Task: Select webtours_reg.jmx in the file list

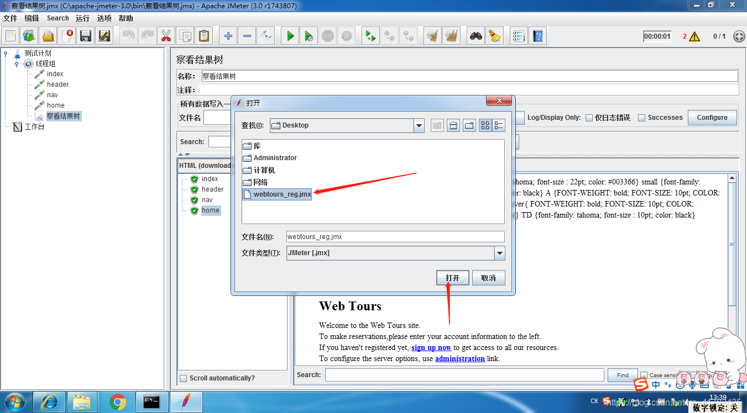Action: click(277, 194)
